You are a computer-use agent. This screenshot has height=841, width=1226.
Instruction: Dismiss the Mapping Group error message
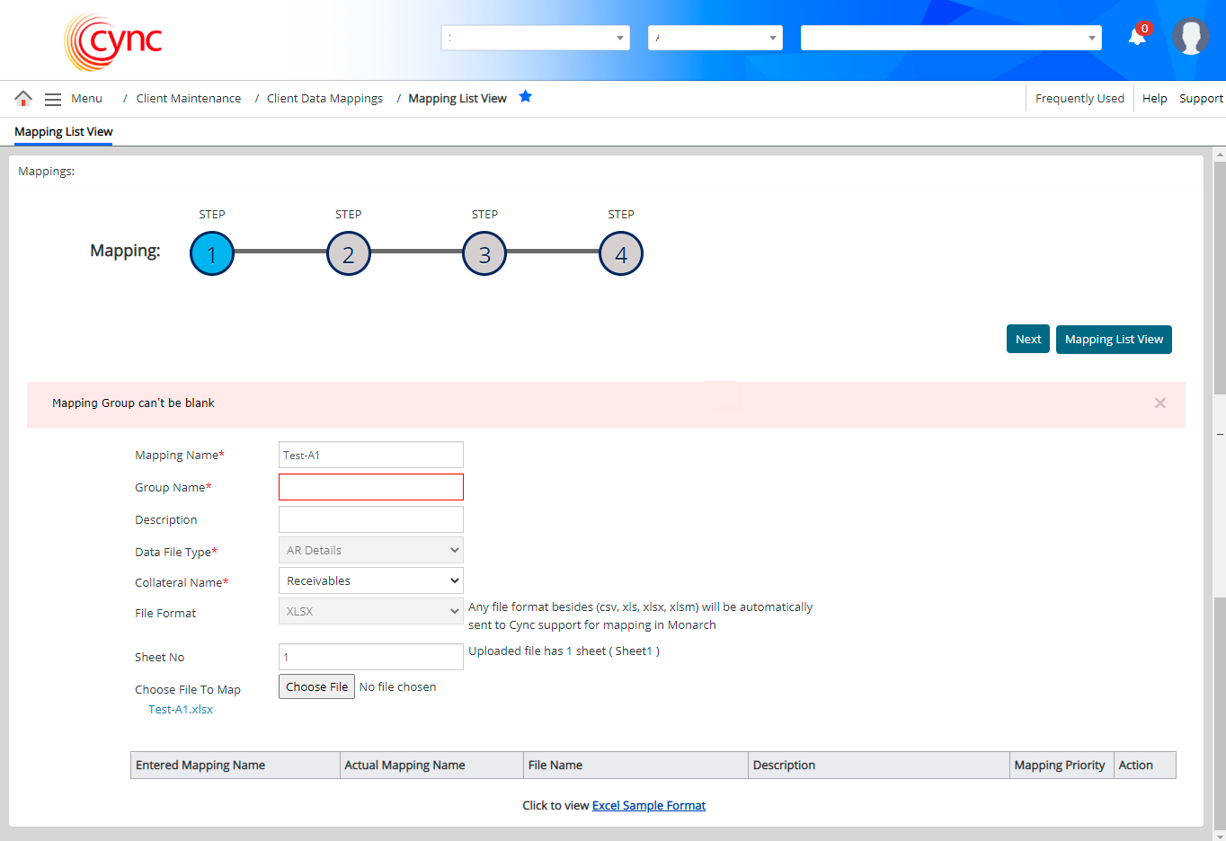[x=1159, y=403]
